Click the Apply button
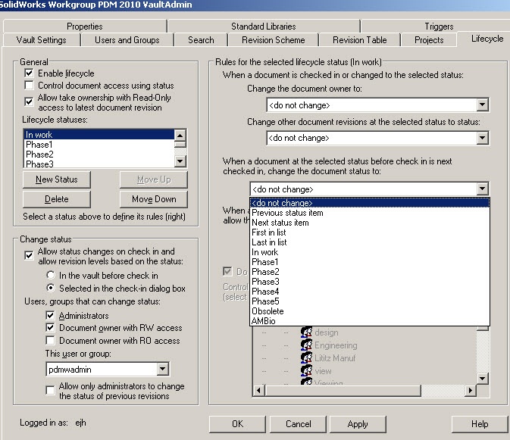 click(x=358, y=424)
